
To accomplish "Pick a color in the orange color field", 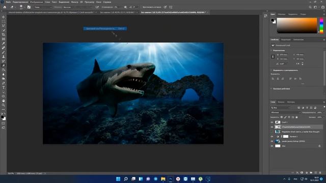I will click(x=297, y=25).
